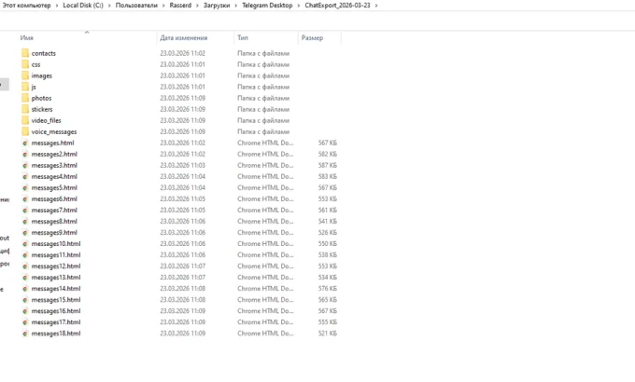Click the Chrome icon of messages2.html
This screenshot has height=382, width=635.
coord(25,155)
